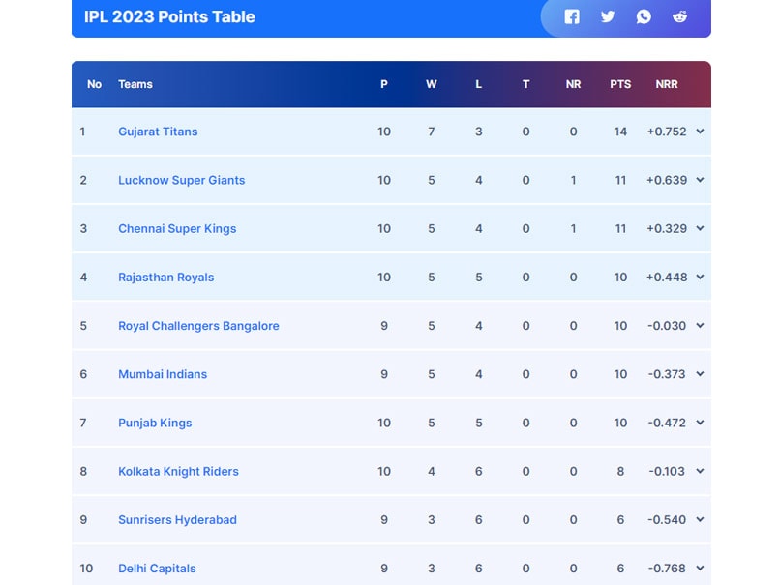The width and height of the screenshot is (780, 585).
Task: Expand the Punjab Kings row chevron
Action: click(x=700, y=423)
